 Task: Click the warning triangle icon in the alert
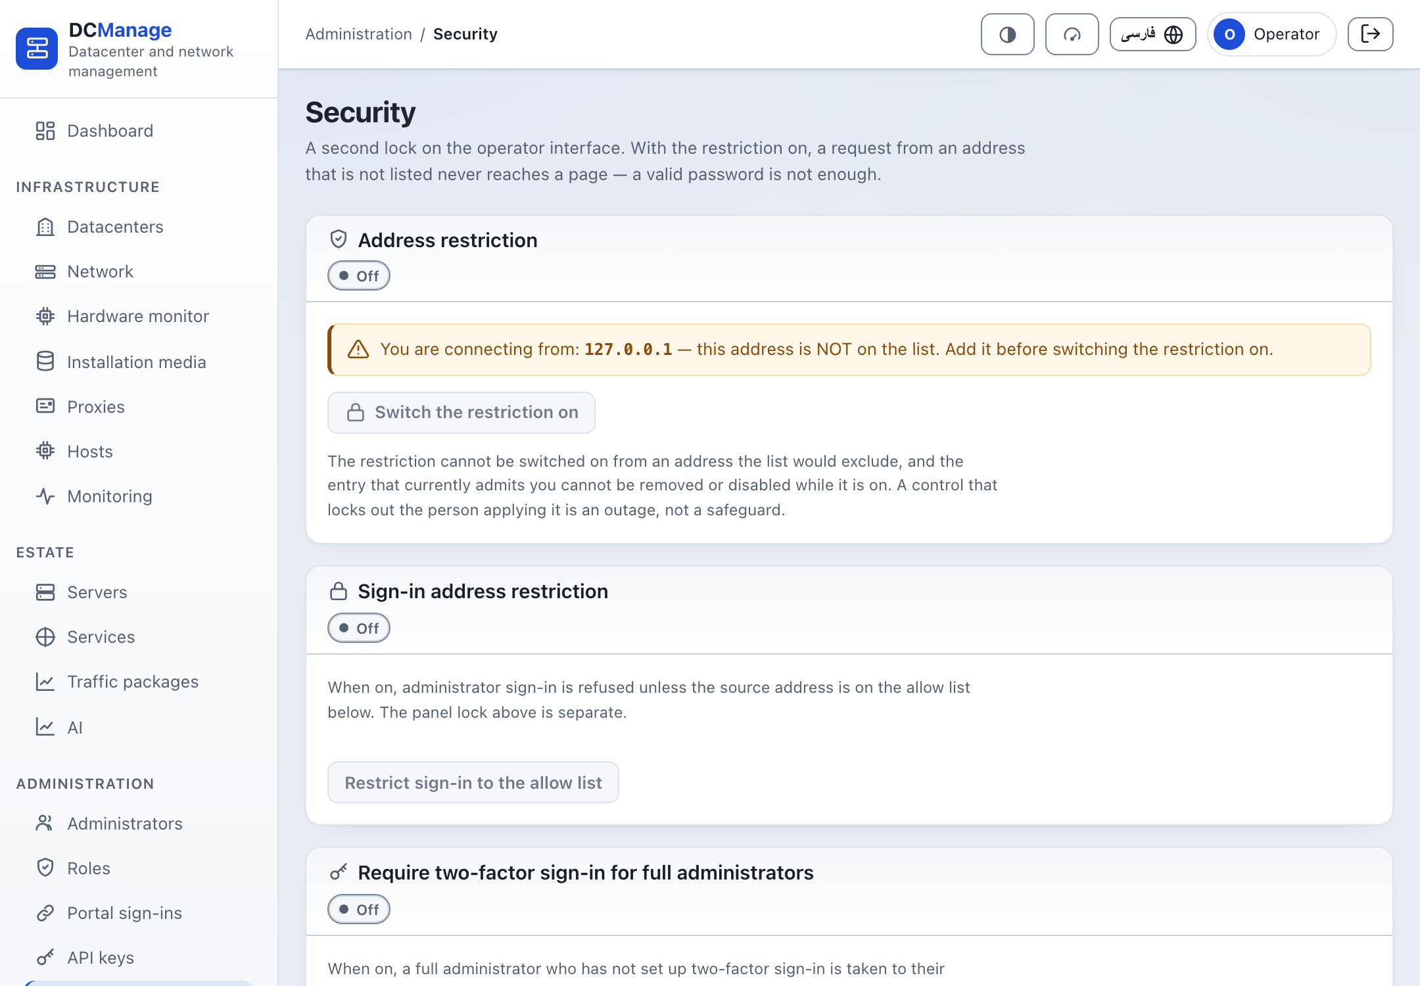coord(358,350)
